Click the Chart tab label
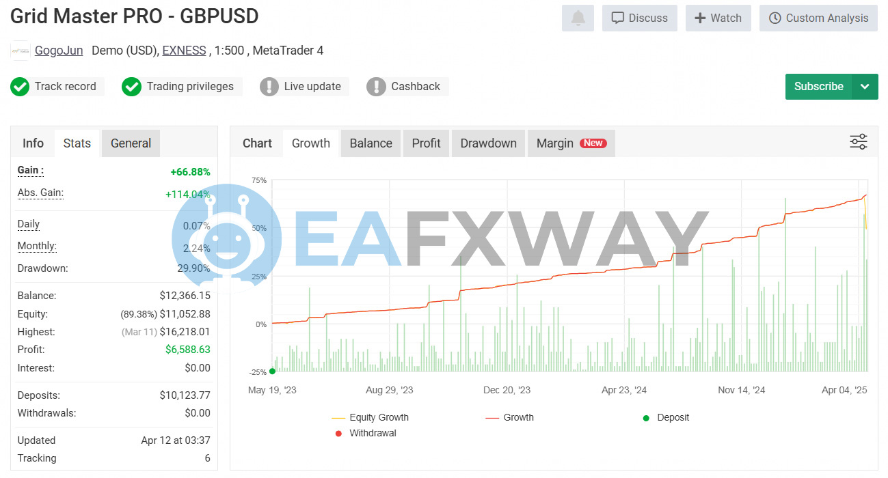The height and width of the screenshot is (478, 888). 257,143
